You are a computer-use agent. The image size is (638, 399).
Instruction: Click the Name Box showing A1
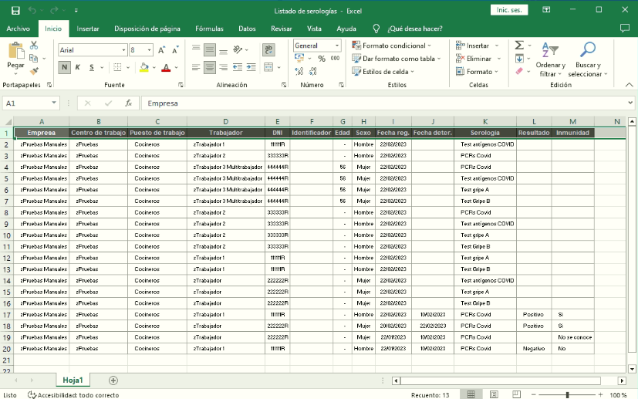[27, 103]
